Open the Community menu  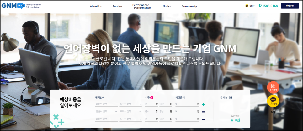click(x=189, y=6)
